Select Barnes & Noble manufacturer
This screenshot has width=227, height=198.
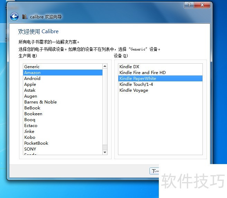pyautogui.click(x=63, y=102)
